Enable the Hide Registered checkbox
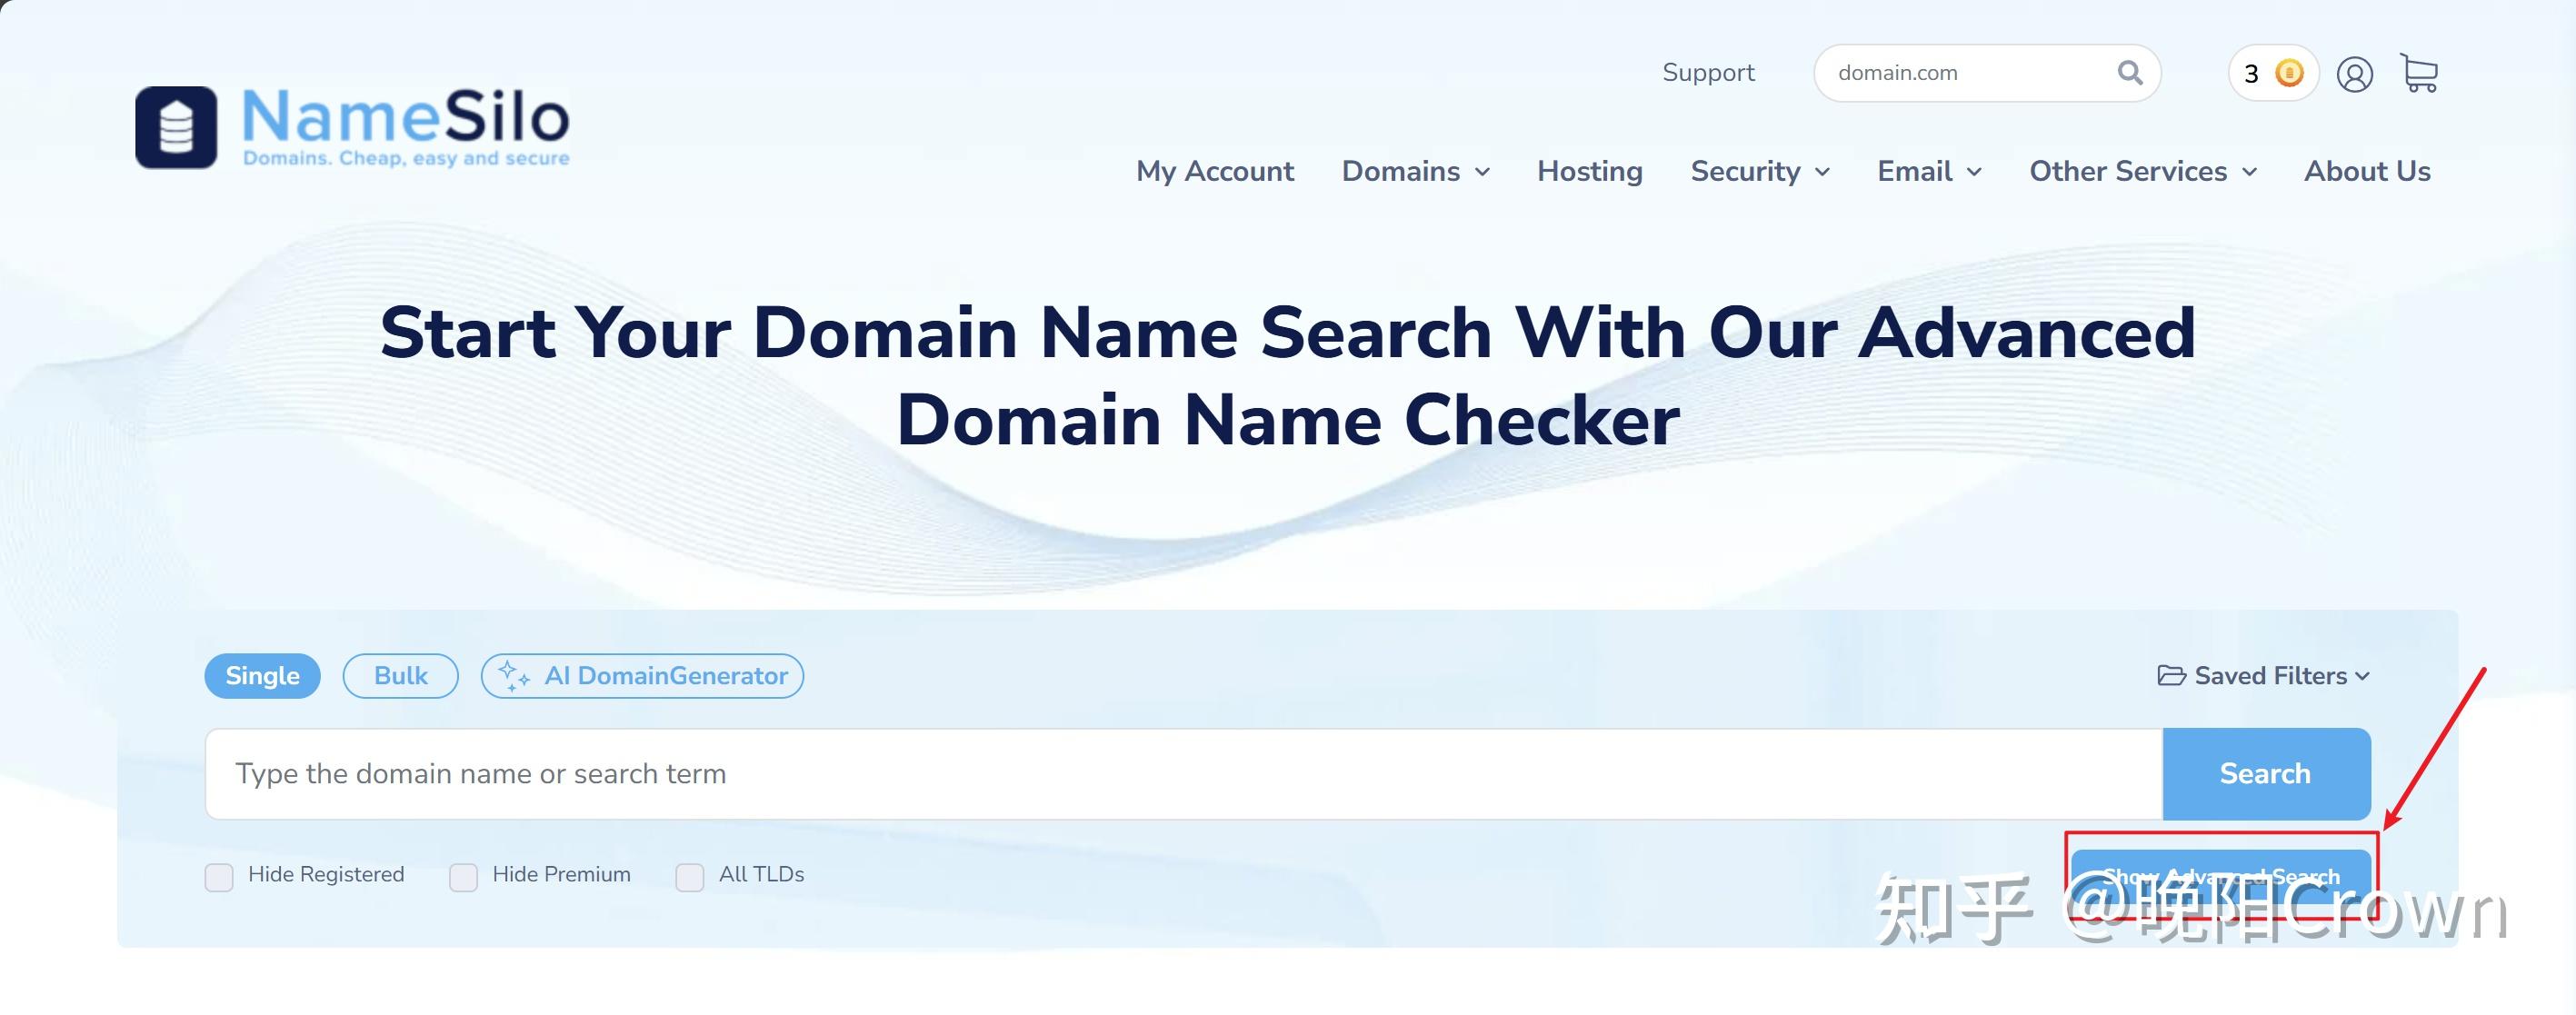 [219, 877]
